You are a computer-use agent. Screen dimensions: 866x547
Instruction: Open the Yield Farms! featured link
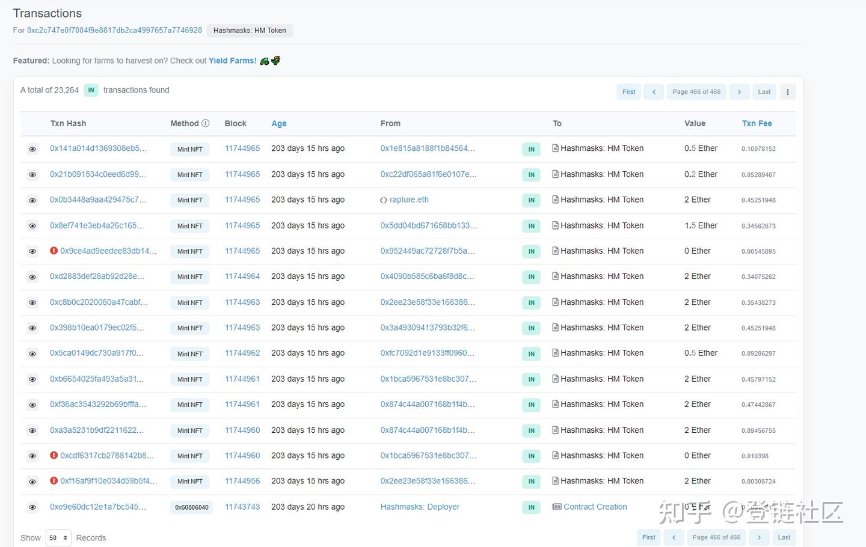click(x=233, y=61)
